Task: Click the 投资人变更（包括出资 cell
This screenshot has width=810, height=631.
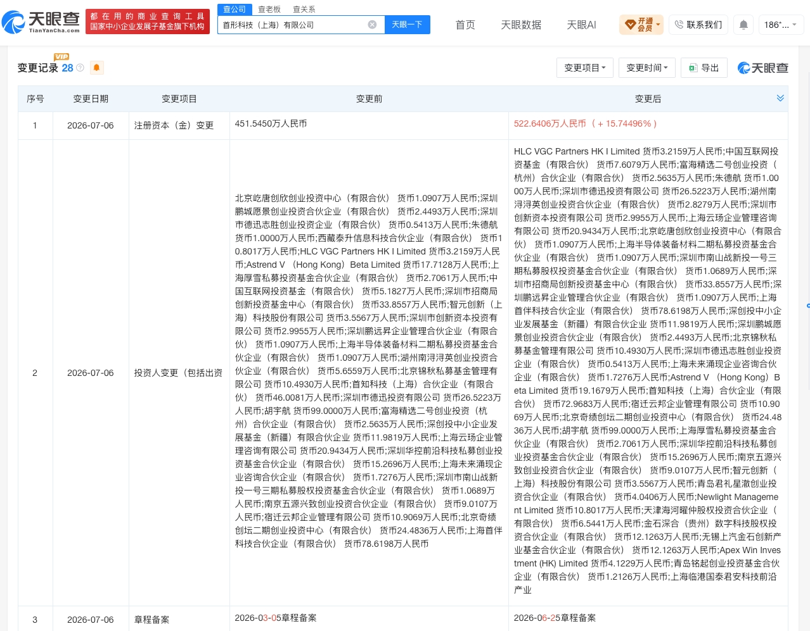Action: pos(178,373)
